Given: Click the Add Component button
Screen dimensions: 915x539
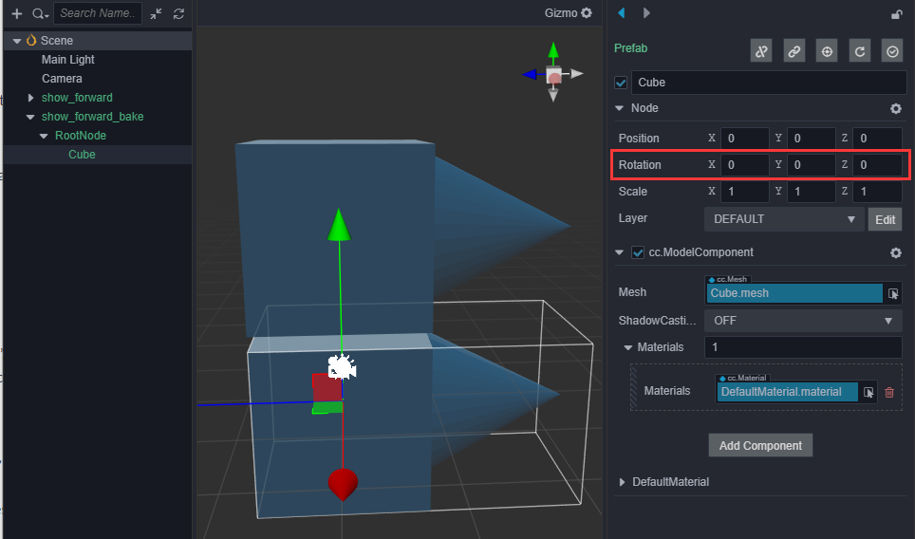Looking at the screenshot, I should point(760,445).
